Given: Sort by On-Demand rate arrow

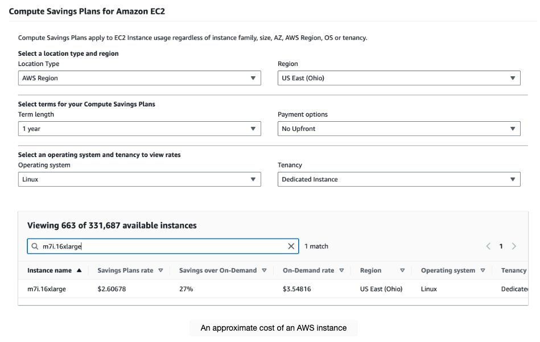Looking at the screenshot, I should click(341, 270).
